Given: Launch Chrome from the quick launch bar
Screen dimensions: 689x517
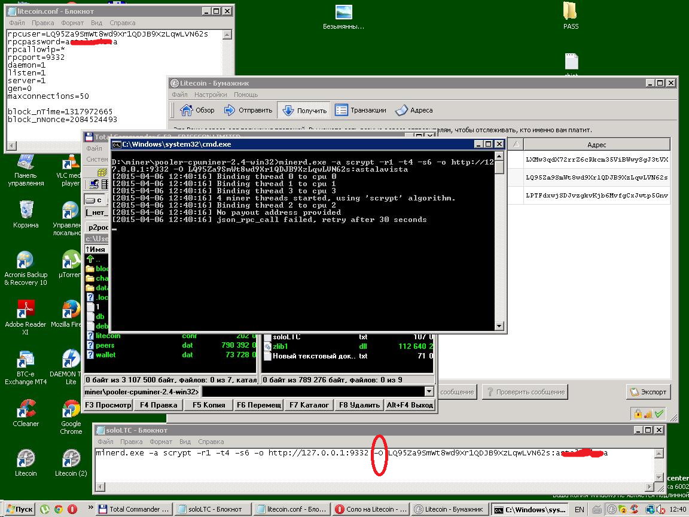Looking at the screenshot, I should (x=59, y=509).
